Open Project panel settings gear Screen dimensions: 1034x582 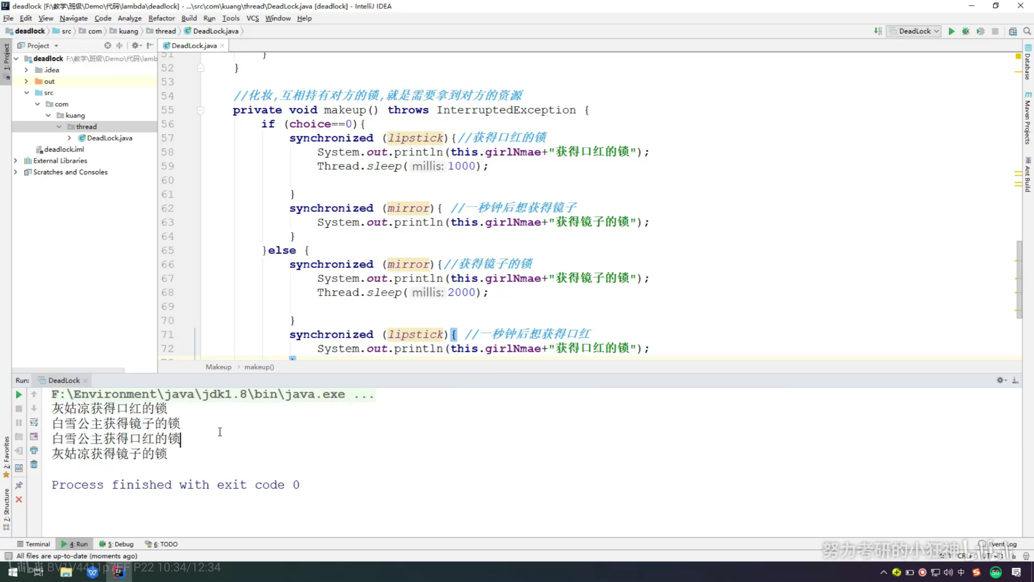click(x=136, y=45)
